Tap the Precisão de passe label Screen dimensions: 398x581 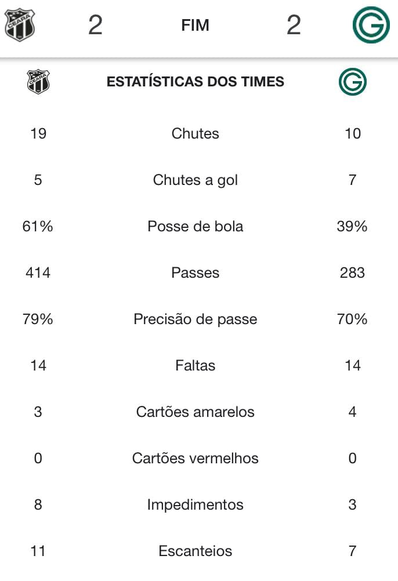click(x=196, y=319)
